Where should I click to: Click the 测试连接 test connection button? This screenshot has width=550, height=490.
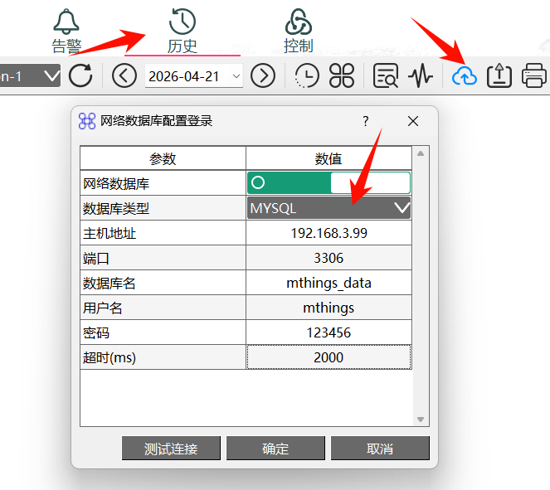pos(171,449)
